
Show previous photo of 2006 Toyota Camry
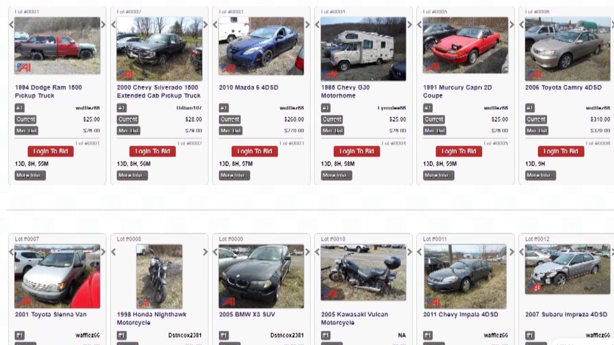(x=522, y=25)
